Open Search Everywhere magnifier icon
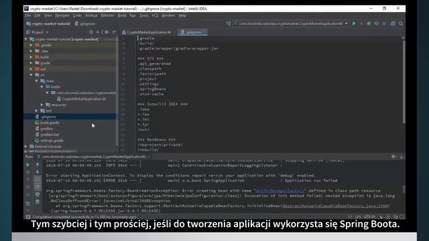 [x=401, y=24]
